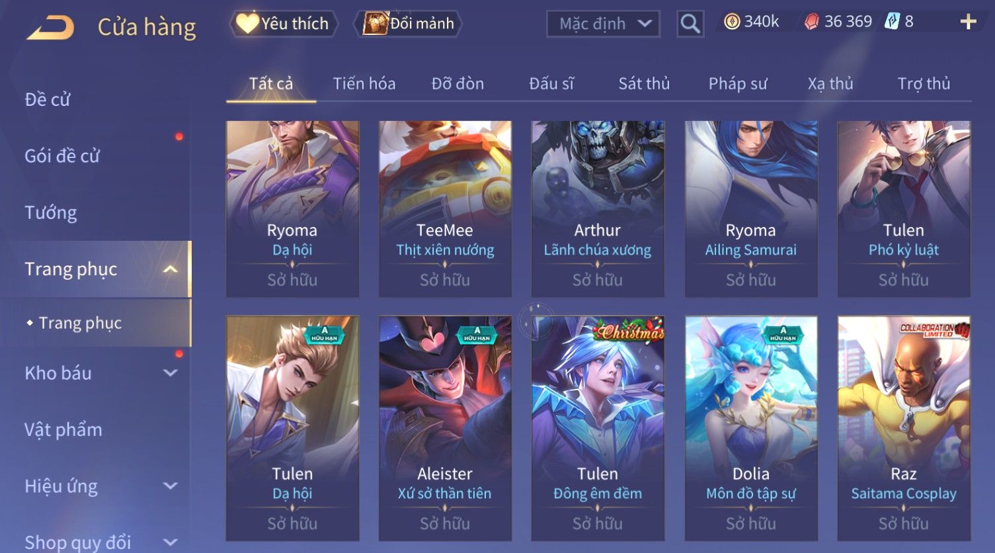The height and width of the screenshot is (553, 995).
Task: Tap the back arrow icon
Action: click(50, 28)
